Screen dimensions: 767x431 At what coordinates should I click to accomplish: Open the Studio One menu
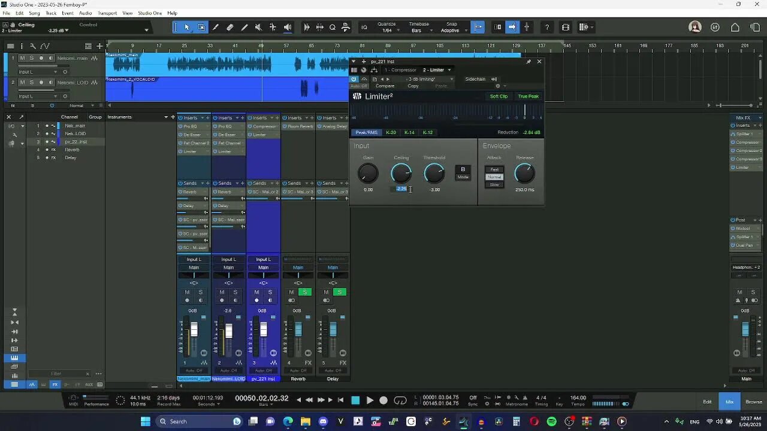click(x=150, y=13)
